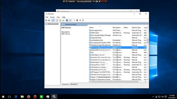Go back using the toolbar back arrow
Image resolution: width=177 pixels, height=99 pixels.
[x=46, y=20]
